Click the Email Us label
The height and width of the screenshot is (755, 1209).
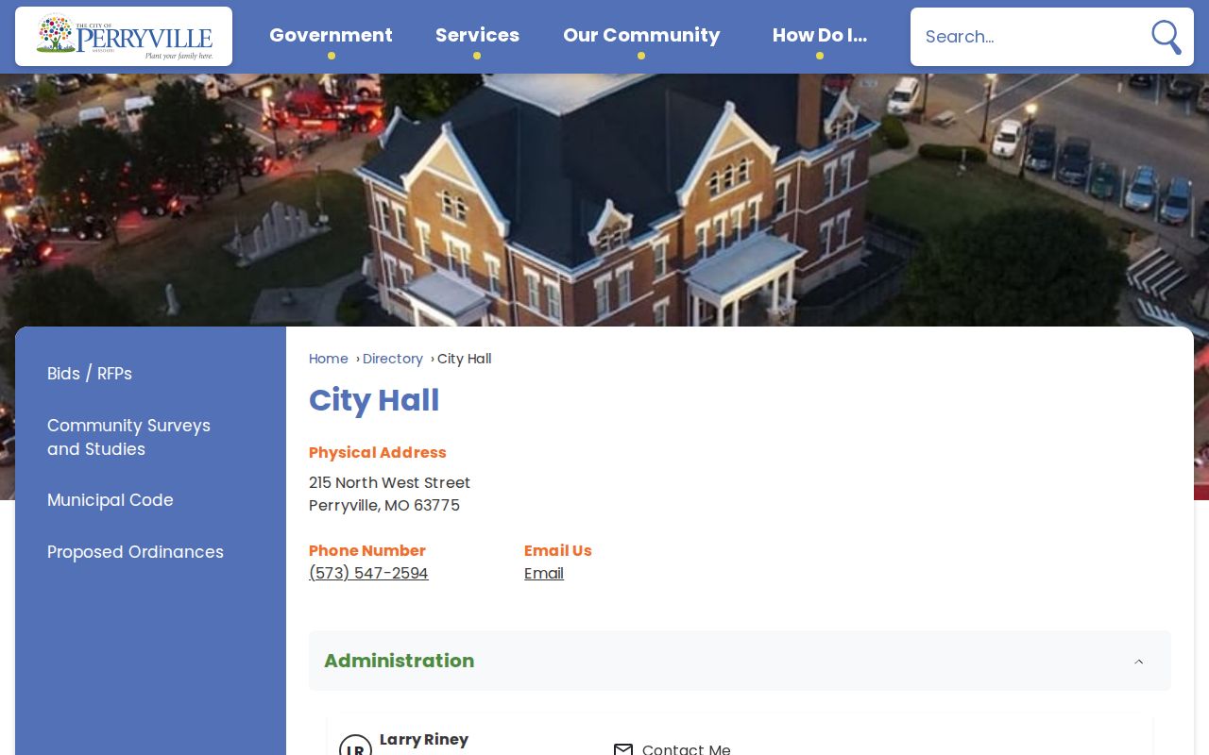pyautogui.click(x=558, y=550)
